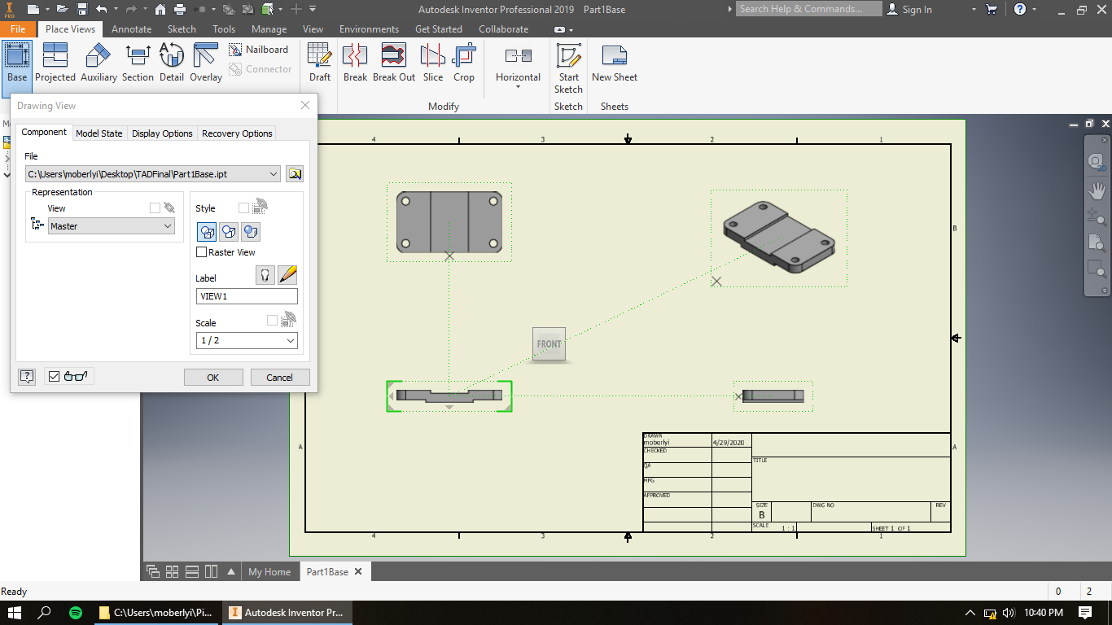Screen dimensions: 1112x625
Task: Click the Zoom Window tool in navigation bar
Action: (1097, 269)
